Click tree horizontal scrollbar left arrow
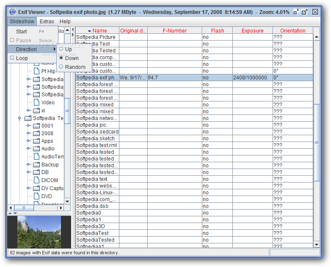331x267 pixels. point(11,208)
